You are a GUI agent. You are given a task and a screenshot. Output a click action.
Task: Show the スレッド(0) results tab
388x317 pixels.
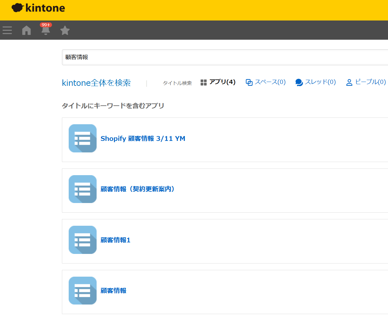316,82
